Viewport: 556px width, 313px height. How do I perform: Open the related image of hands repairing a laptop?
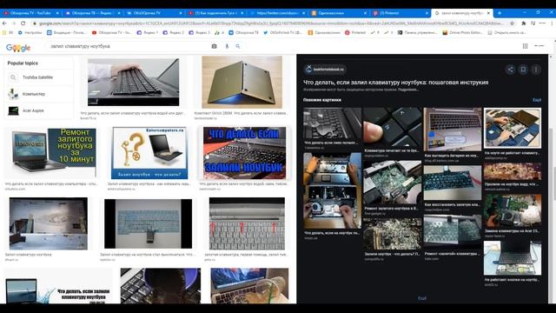(332, 190)
